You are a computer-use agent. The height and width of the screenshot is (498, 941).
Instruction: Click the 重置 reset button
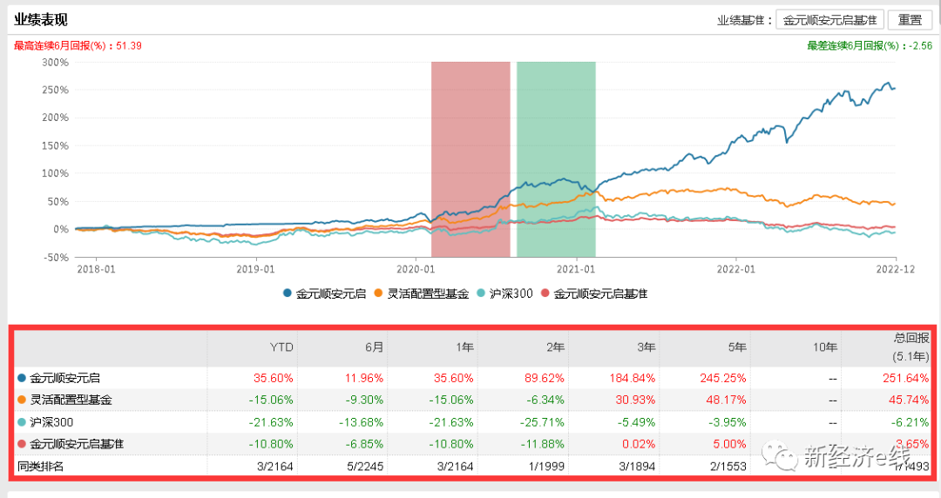[910, 20]
